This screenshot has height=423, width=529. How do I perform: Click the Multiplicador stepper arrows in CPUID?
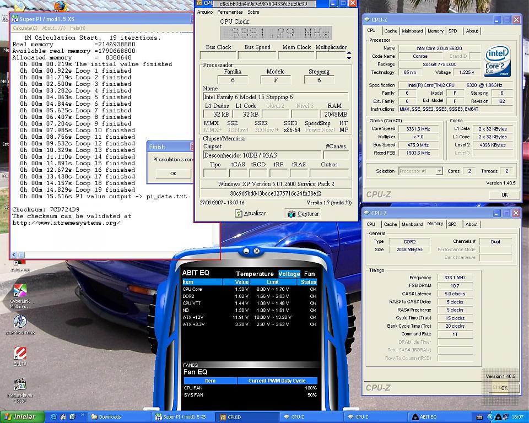pos(349,55)
